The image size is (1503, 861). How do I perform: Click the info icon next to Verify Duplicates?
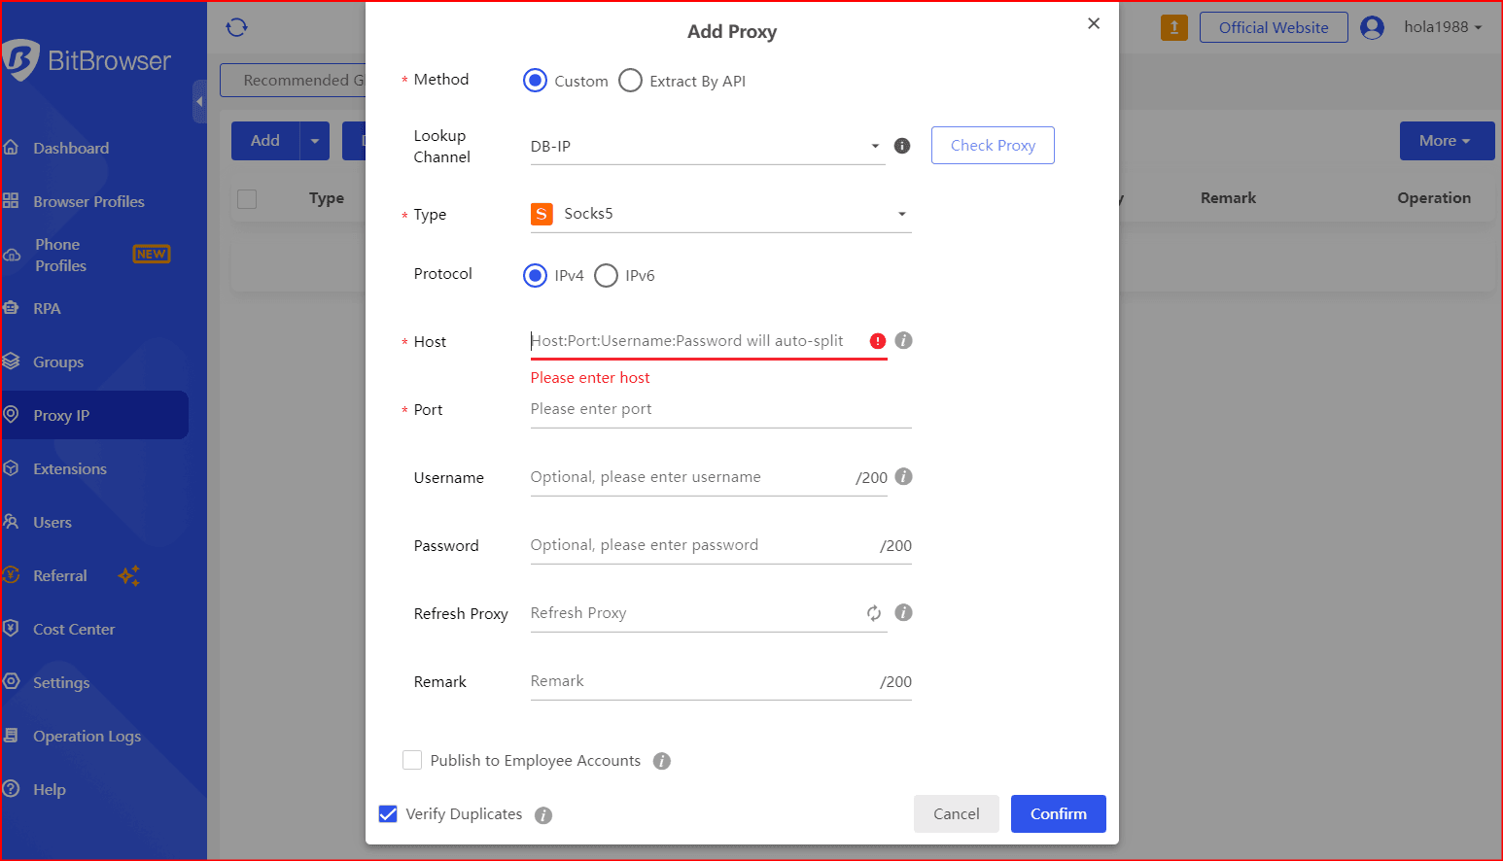tap(543, 815)
